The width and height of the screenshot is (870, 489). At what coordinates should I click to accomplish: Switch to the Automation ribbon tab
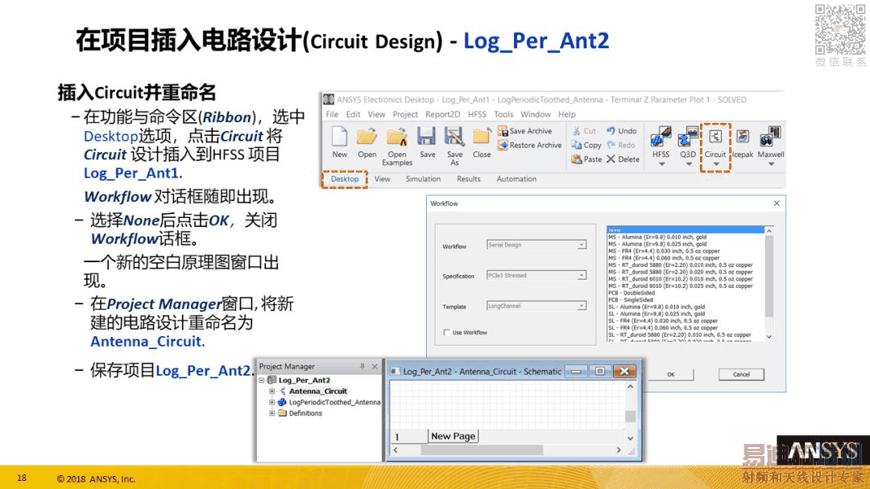516,179
